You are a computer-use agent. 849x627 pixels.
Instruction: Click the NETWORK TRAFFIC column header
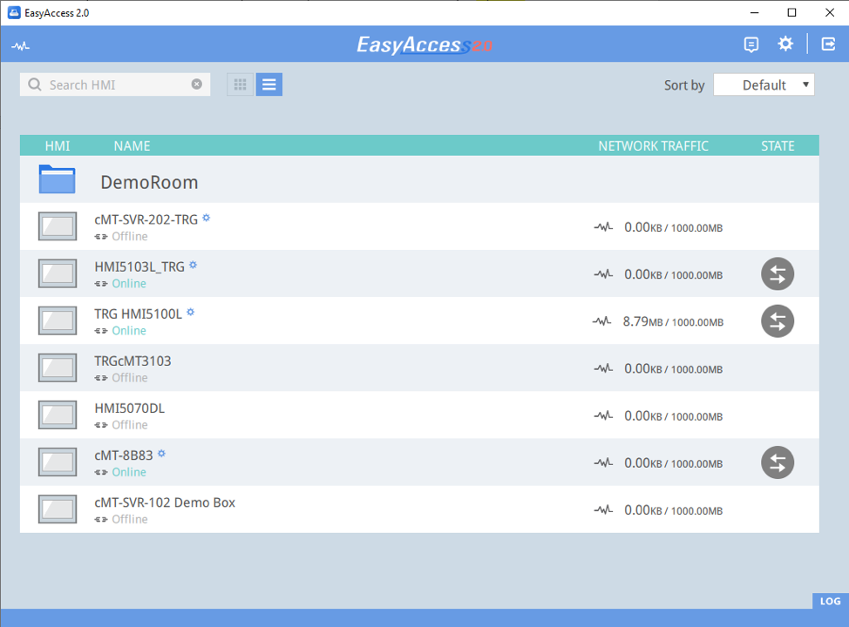tap(653, 145)
